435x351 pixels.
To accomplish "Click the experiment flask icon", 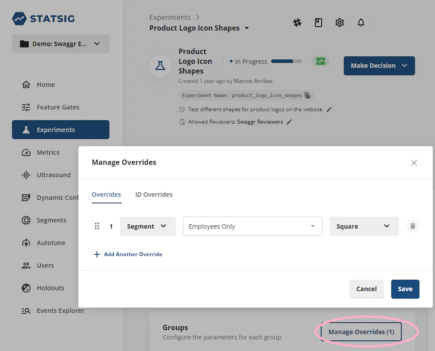I will tap(160, 66).
